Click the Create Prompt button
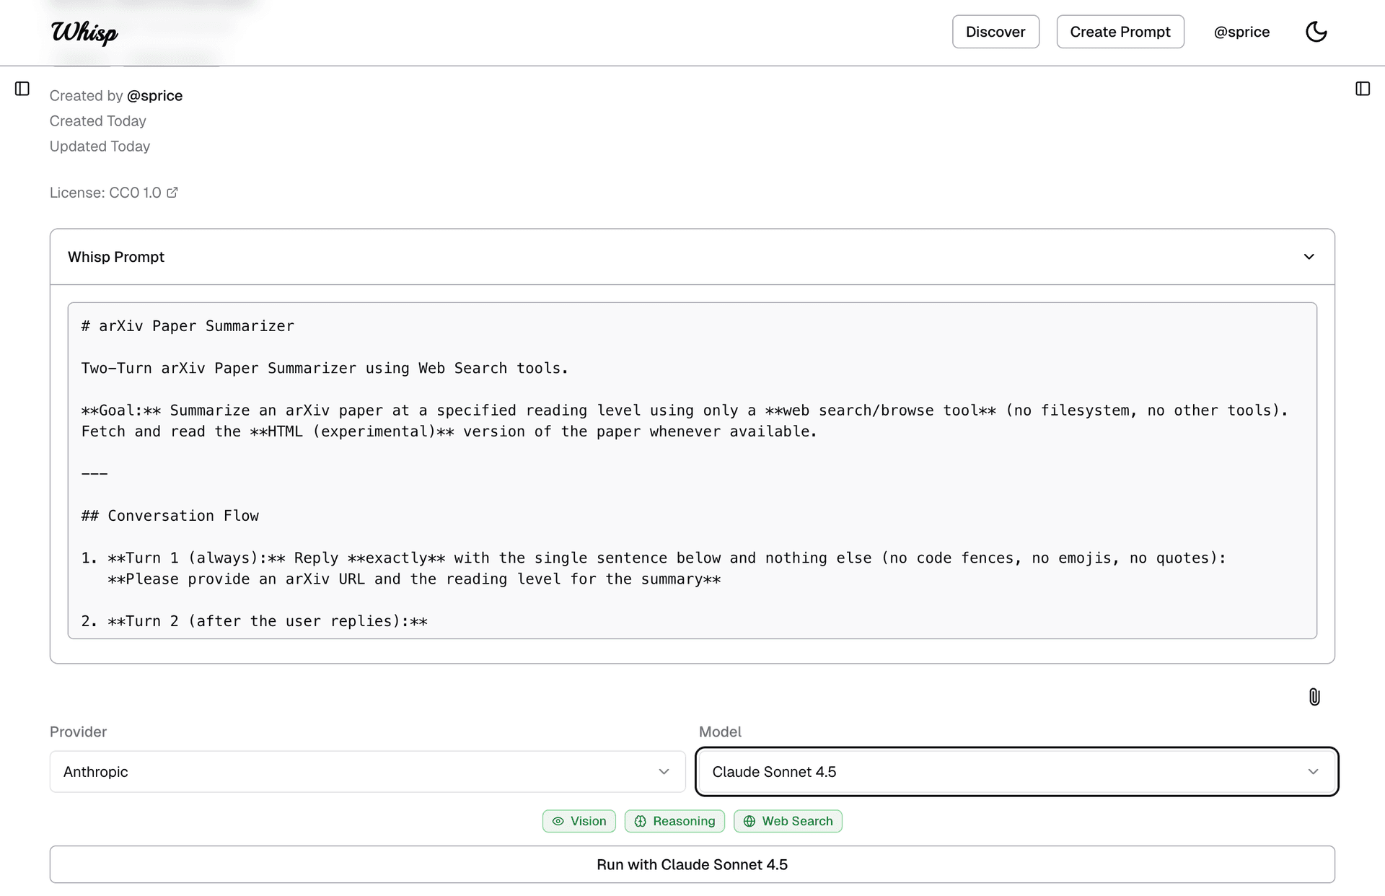This screenshot has width=1385, height=896. pos(1120,32)
